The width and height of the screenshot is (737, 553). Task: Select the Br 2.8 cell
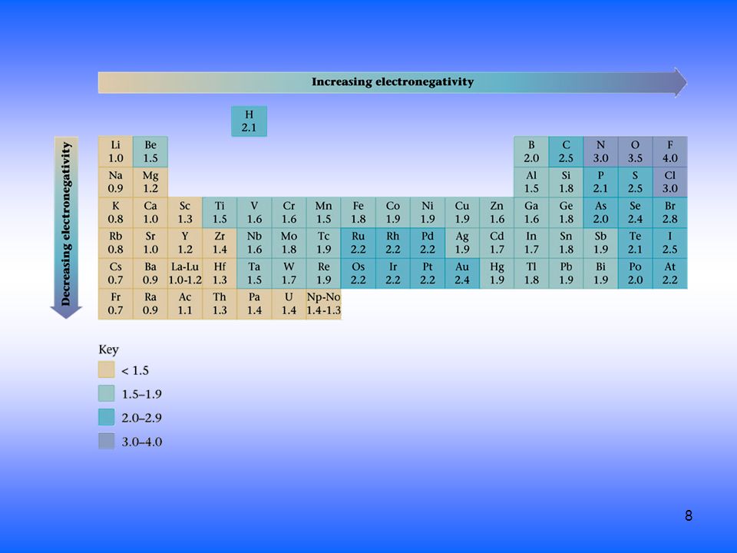[x=669, y=213]
